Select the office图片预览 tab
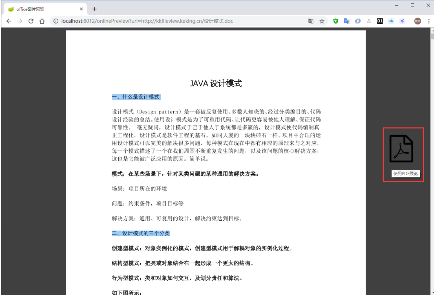The image size is (434, 295). [x=42, y=9]
